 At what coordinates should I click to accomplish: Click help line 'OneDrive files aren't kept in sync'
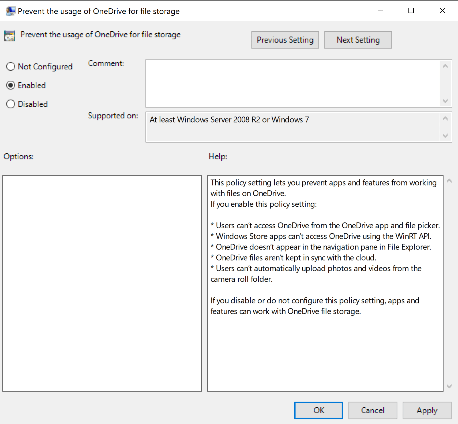point(293,258)
